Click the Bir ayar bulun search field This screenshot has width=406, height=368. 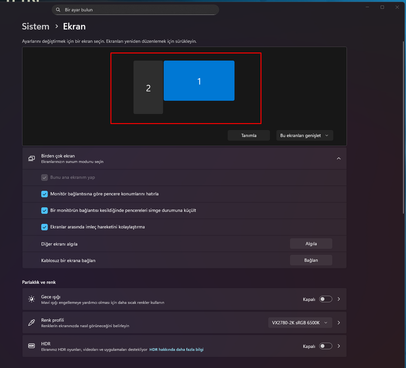point(136,10)
